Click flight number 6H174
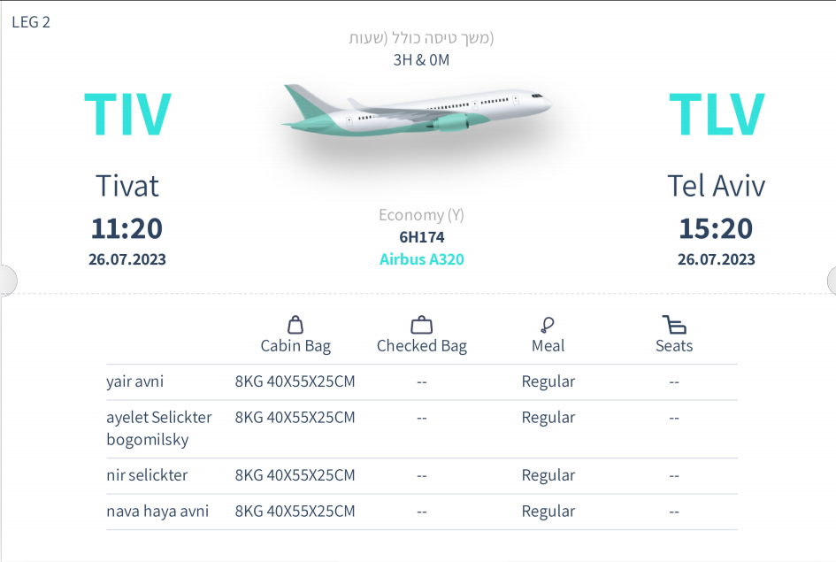Image resolution: width=836 pixels, height=562 pixels. point(421,236)
